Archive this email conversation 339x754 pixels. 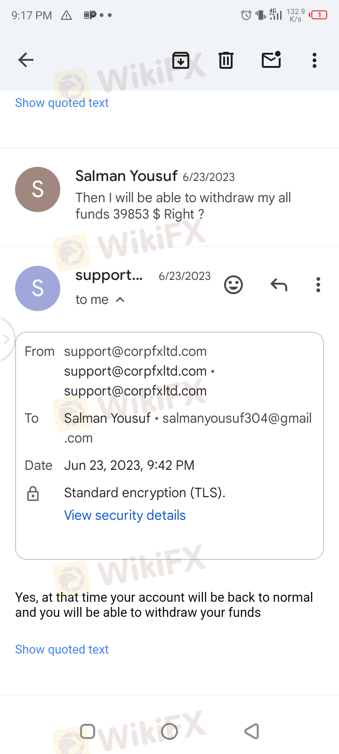pos(181,60)
